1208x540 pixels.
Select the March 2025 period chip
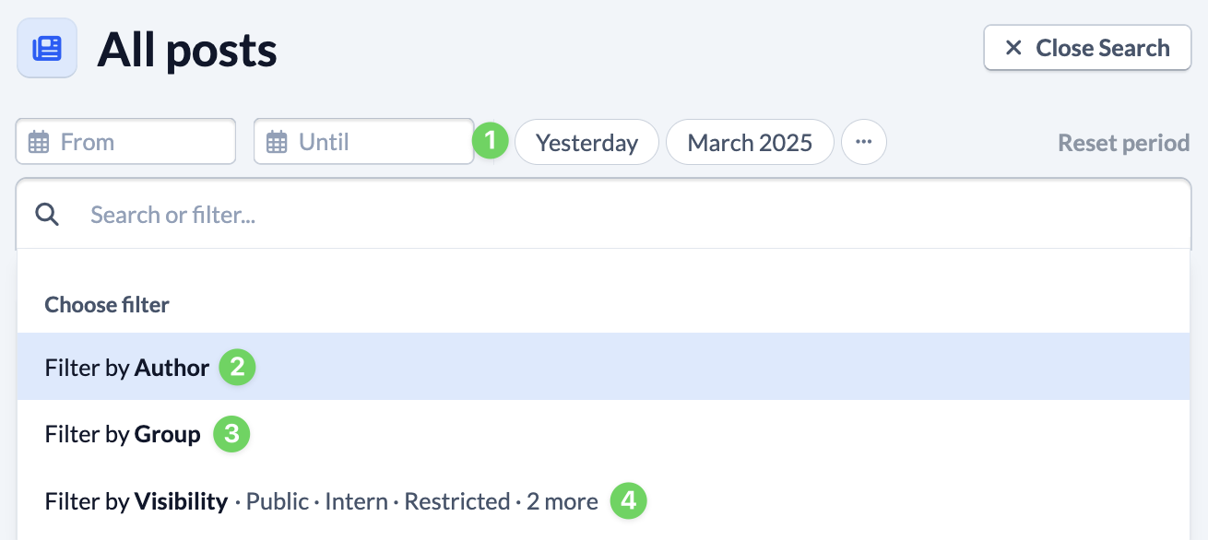750,142
